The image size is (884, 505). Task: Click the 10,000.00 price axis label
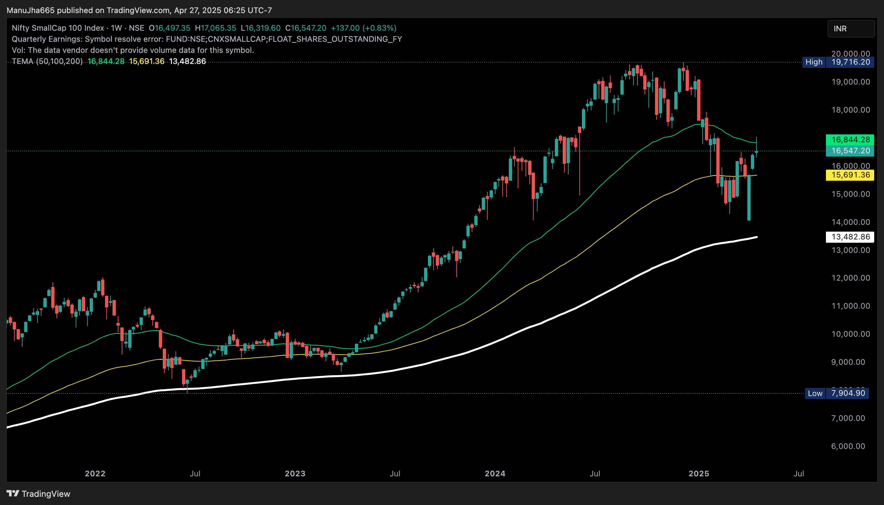click(850, 334)
